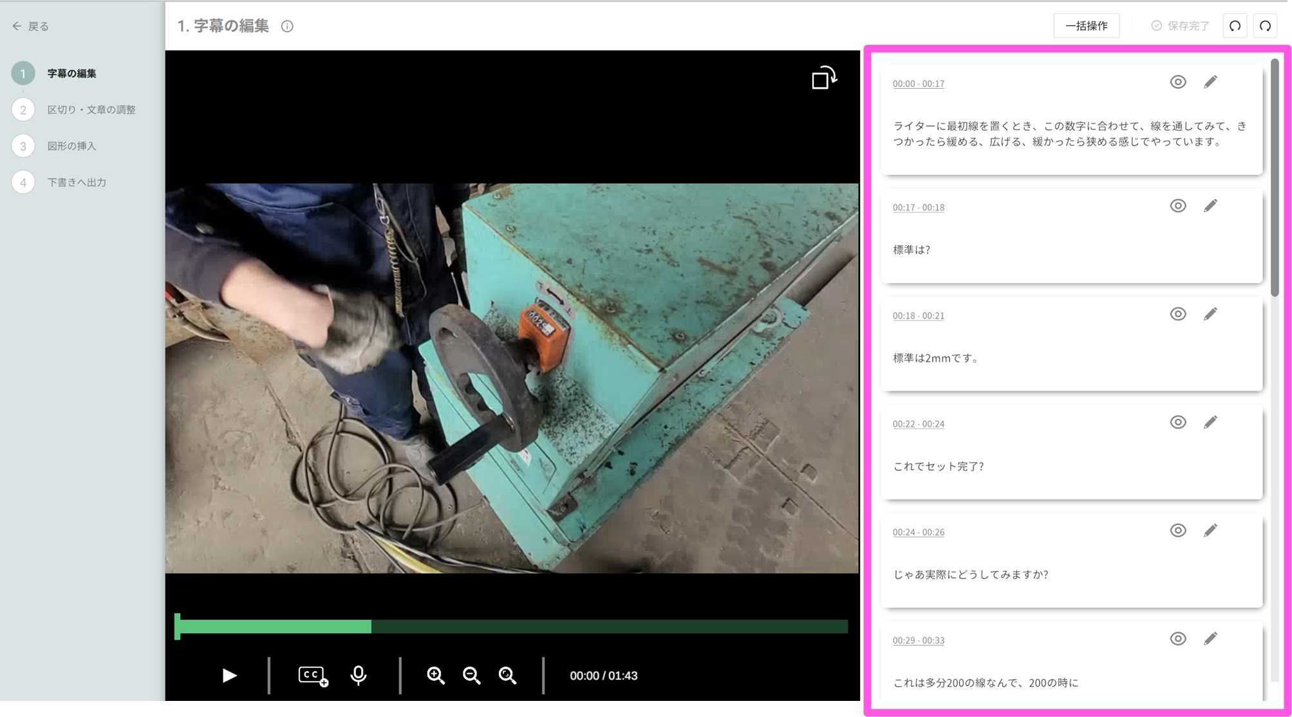Viewport: 1292px width, 717px height.
Task: Click the rotate video icon
Action: [823, 78]
